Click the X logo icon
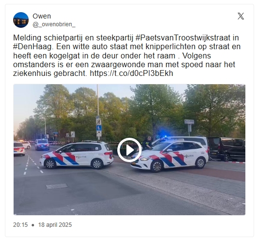 point(240,16)
